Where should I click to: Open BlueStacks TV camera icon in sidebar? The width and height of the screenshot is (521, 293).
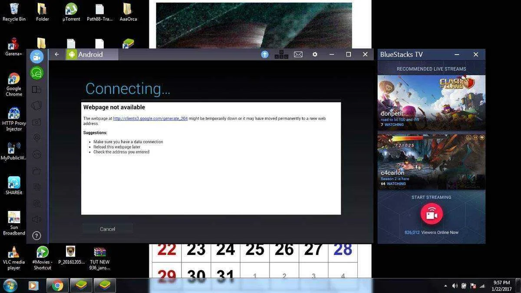point(37,56)
